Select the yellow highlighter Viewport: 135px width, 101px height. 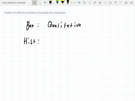click(x=62, y=2)
